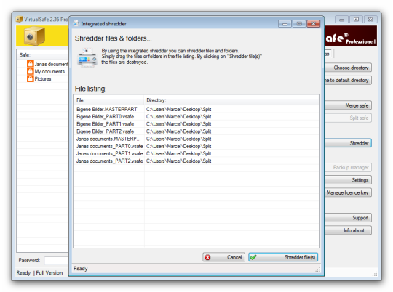Screen dimensions: 393x292
Task: Open Shredder from VirtualSafe side panel
Action: click(348, 143)
